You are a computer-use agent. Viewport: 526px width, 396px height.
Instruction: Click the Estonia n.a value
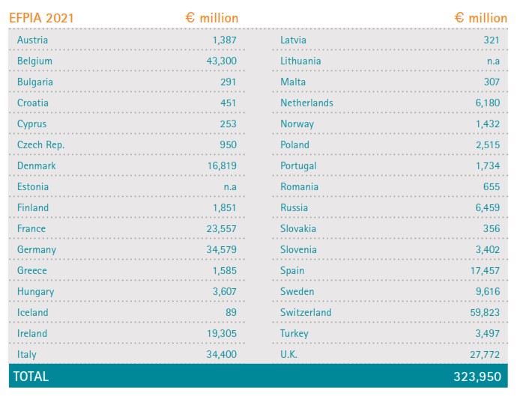coord(227,186)
